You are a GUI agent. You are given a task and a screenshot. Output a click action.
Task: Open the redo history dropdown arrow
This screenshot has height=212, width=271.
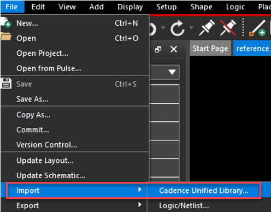click(x=191, y=28)
